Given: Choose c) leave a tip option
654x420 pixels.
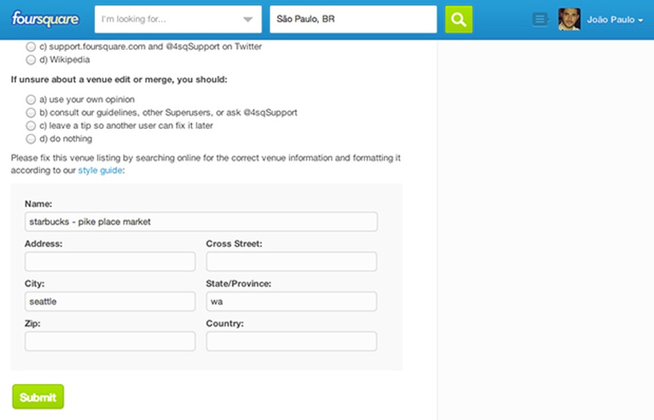Looking at the screenshot, I should [31, 126].
